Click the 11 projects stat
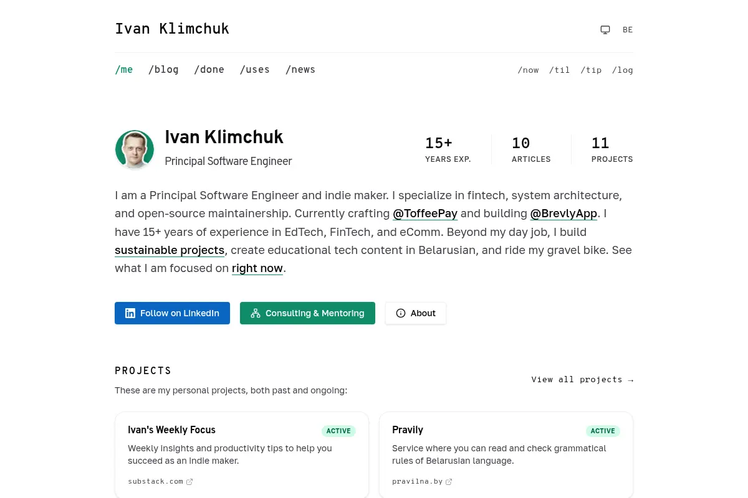This screenshot has width=748, height=498. (x=612, y=150)
